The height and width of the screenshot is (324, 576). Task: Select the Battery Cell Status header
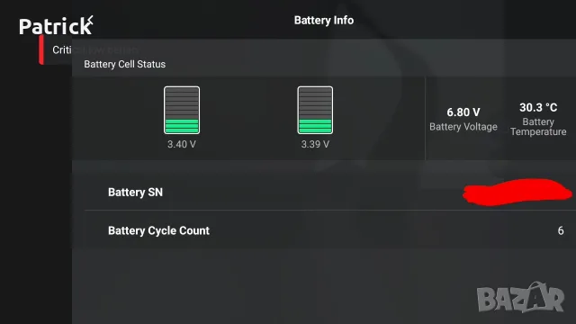coord(125,64)
